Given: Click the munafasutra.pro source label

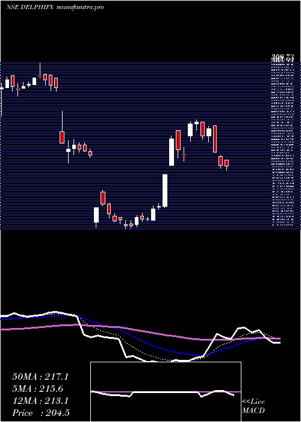Looking at the screenshot, I should 81,7.
